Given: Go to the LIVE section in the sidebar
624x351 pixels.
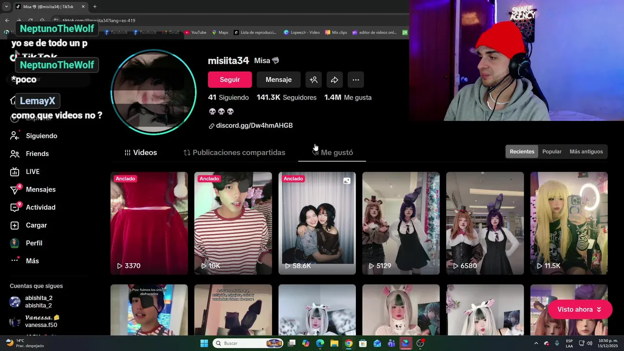Looking at the screenshot, I should pyautogui.click(x=25, y=172).
